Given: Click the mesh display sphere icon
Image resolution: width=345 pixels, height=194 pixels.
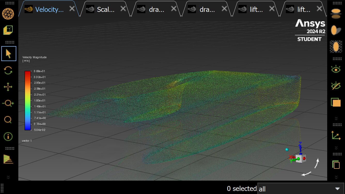Looking at the screenshot, I should [x=8, y=14].
